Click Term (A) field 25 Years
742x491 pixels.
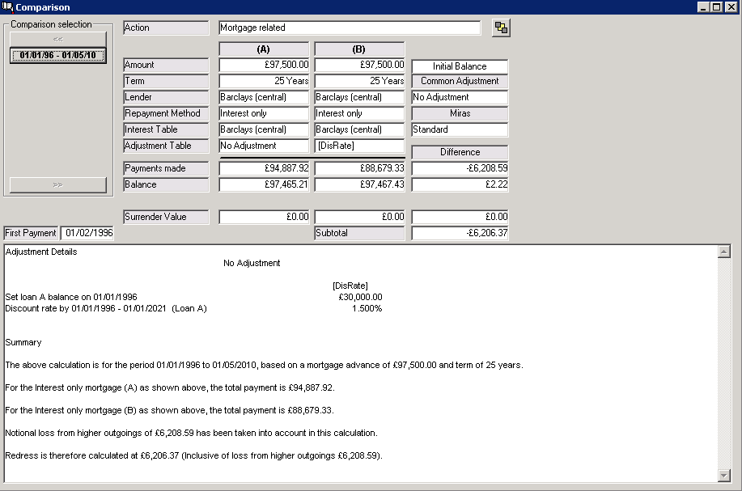point(264,81)
